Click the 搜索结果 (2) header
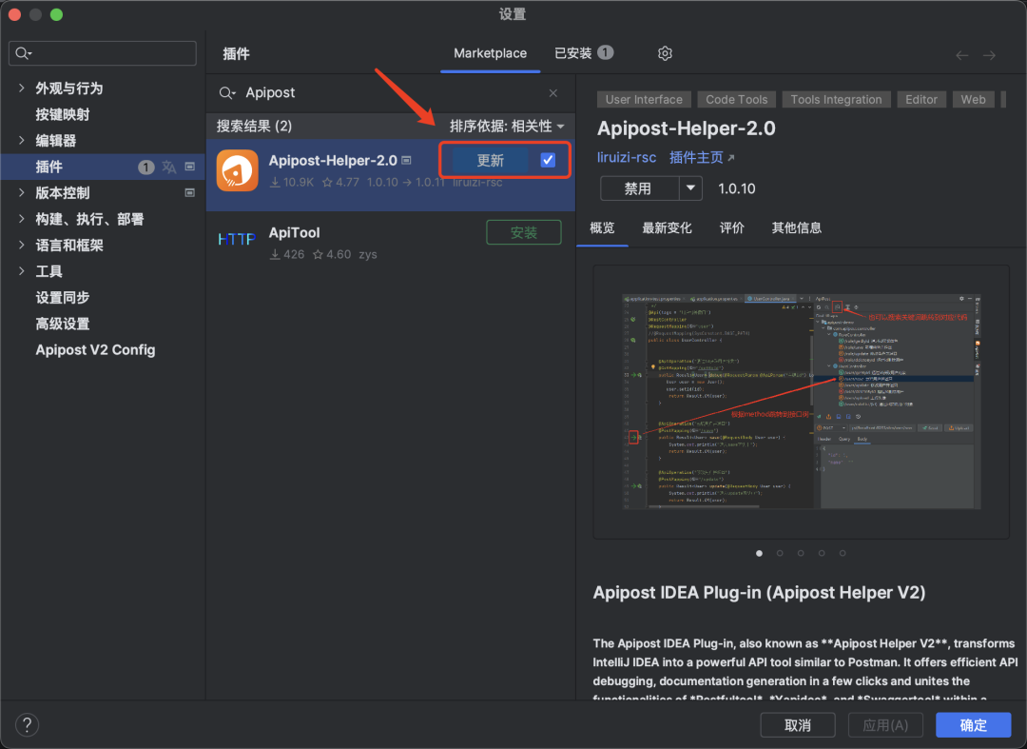The height and width of the screenshot is (749, 1027). pos(254,126)
